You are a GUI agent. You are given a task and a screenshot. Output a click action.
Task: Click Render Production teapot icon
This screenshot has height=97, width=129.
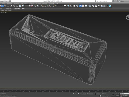click(99, 6)
